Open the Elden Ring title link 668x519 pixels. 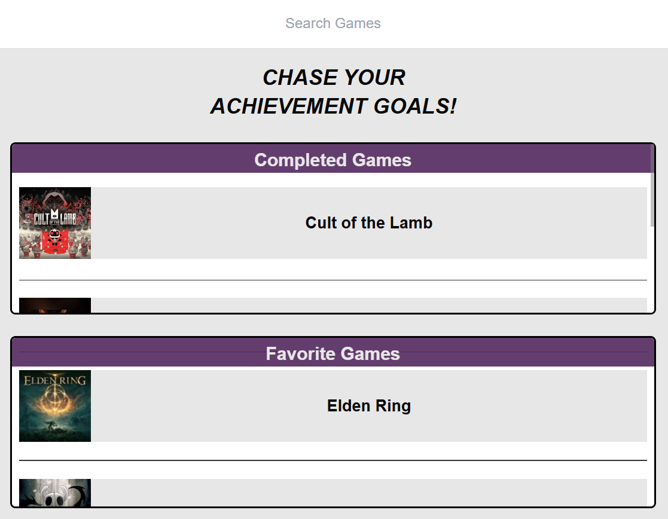[x=368, y=406]
